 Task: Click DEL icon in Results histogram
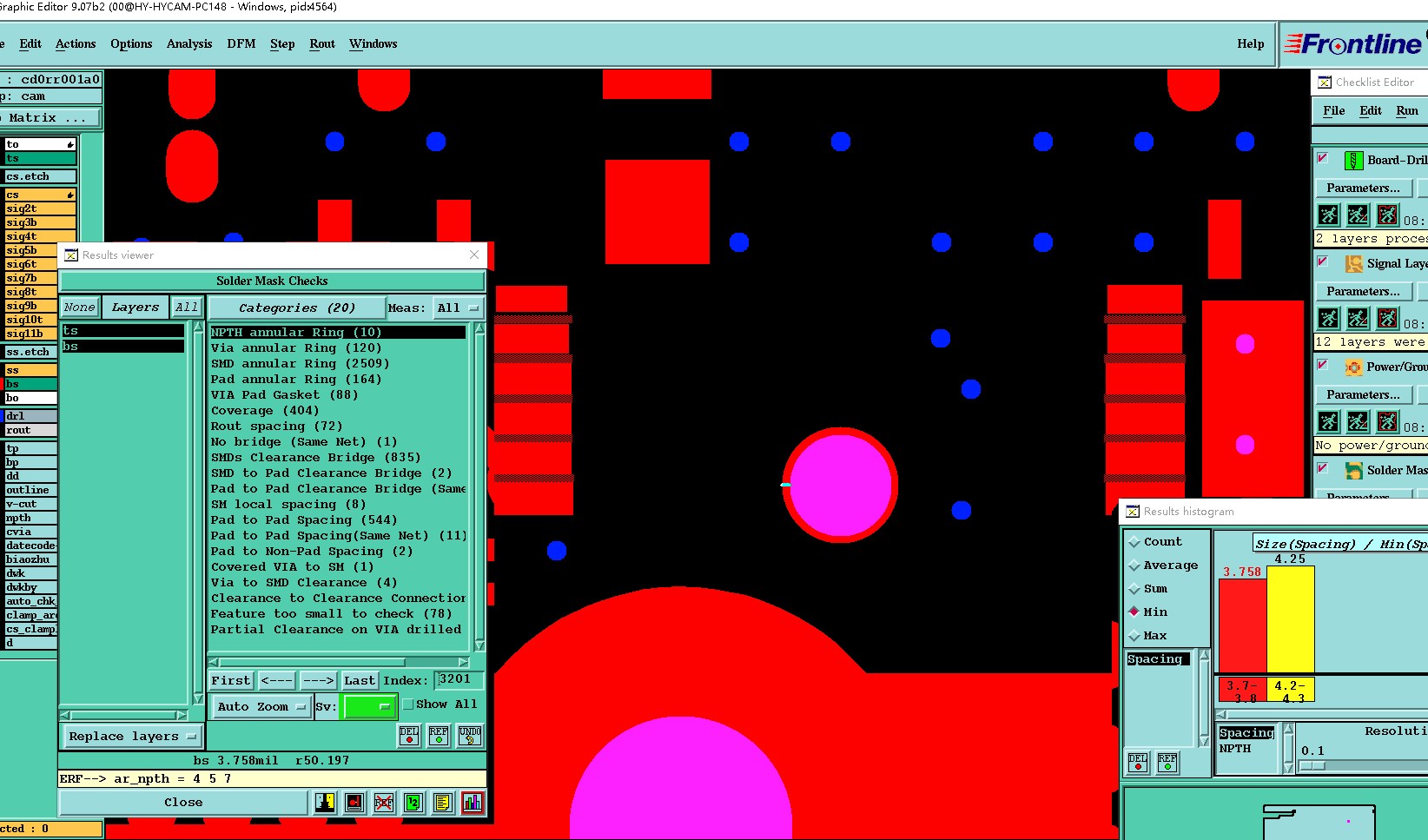coord(1138,762)
